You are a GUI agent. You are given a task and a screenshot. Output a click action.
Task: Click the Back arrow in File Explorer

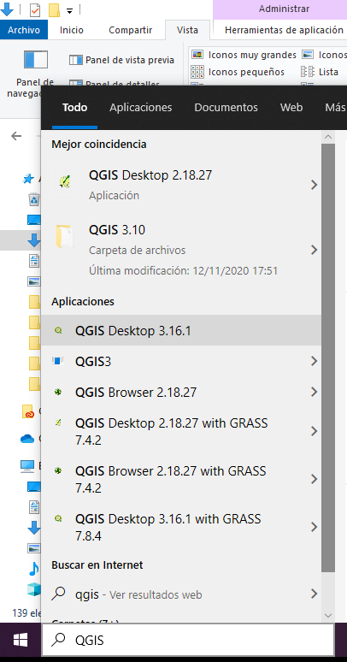(x=16, y=136)
